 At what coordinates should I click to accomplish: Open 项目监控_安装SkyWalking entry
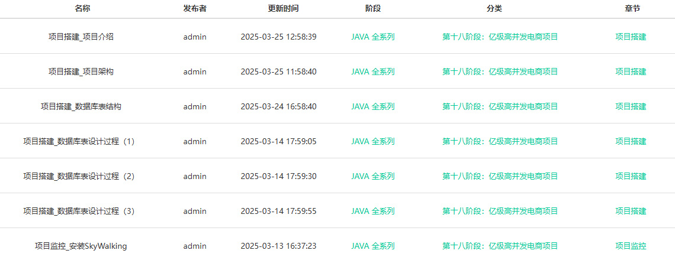81,246
